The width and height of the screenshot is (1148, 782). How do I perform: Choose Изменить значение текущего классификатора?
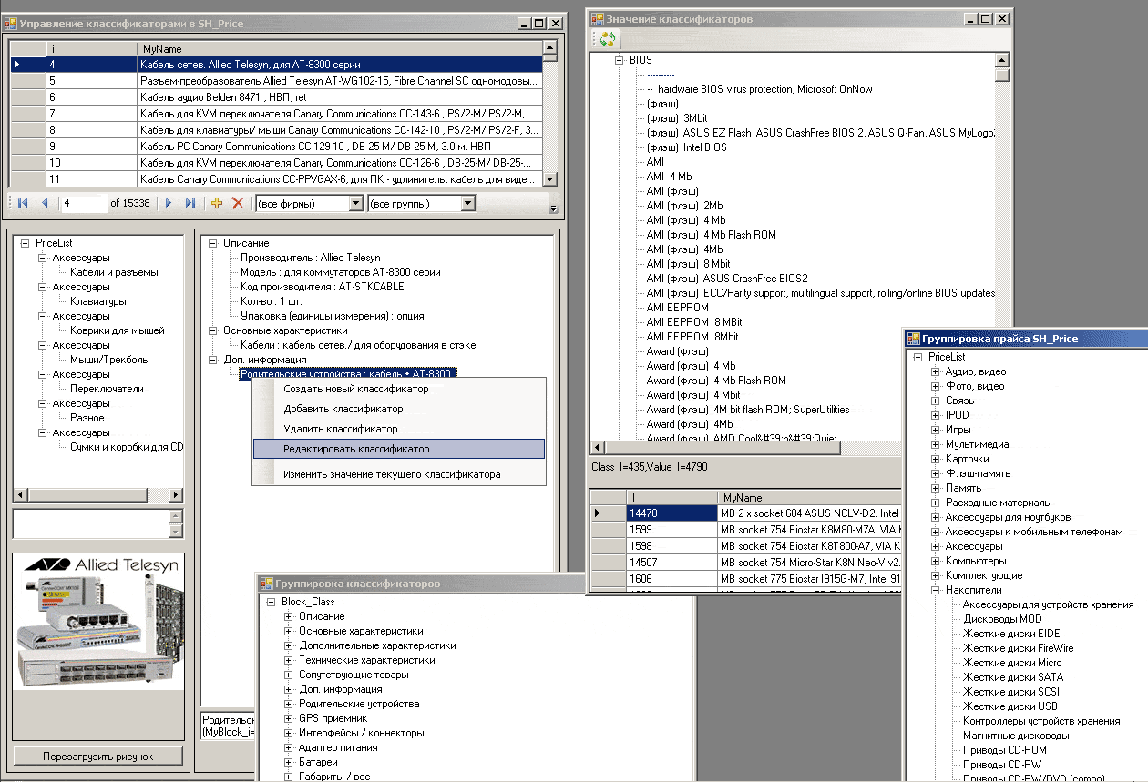coord(392,474)
